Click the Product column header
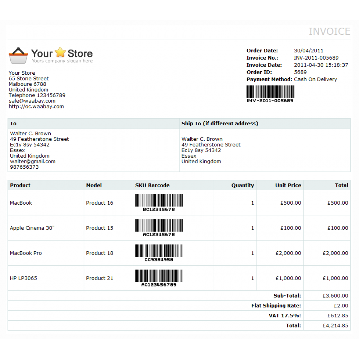 (x=20, y=185)
